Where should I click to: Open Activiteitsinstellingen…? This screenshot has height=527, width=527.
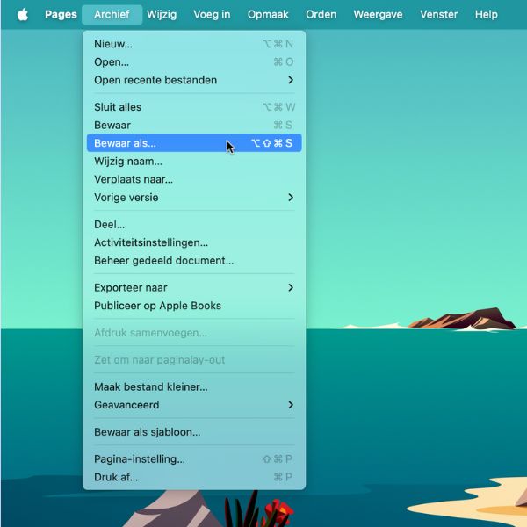194,242
